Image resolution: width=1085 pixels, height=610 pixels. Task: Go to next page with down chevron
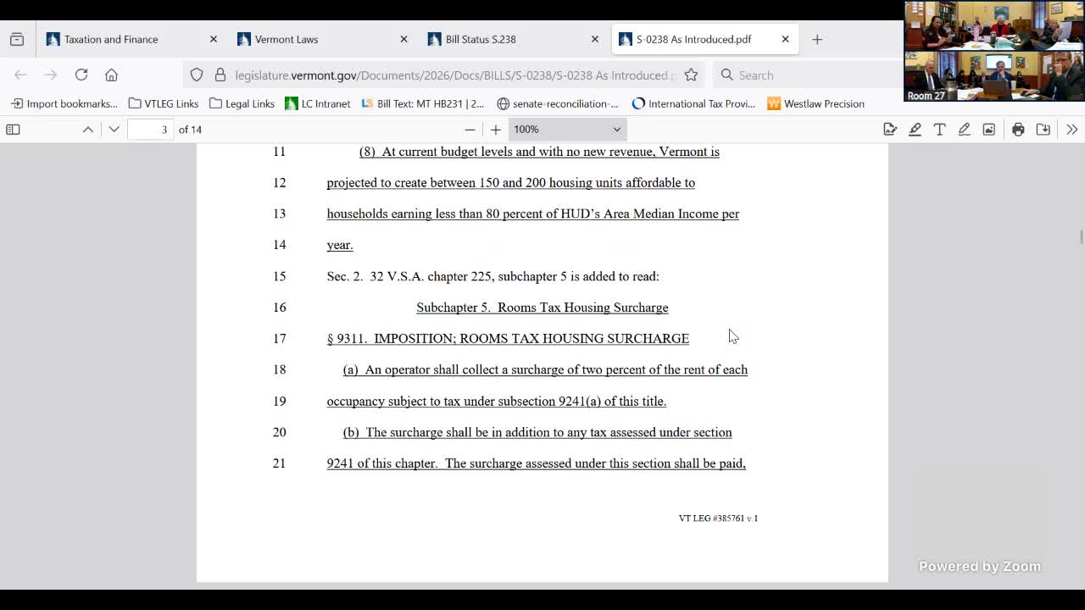point(114,129)
